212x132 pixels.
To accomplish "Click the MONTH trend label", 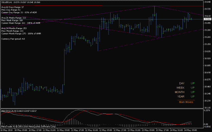I will (179, 92).
